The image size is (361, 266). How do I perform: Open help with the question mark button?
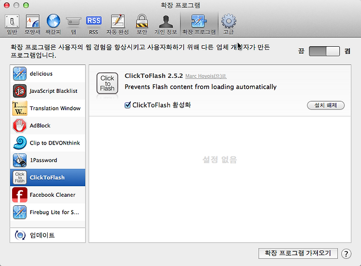pyautogui.click(x=346, y=254)
